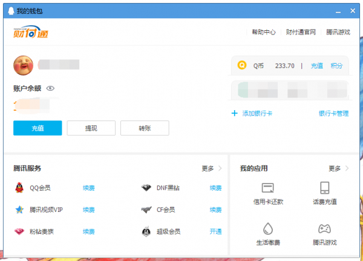Open 银行卡管理 bank card management
This screenshot has height=261, width=363.
click(333, 113)
